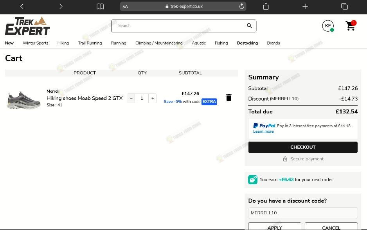Click the Total due £132.54 amount

click(347, 111)
